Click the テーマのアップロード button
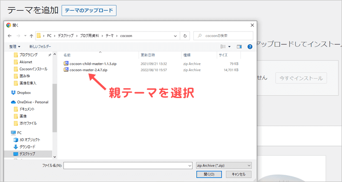 (x=89, y=11)
